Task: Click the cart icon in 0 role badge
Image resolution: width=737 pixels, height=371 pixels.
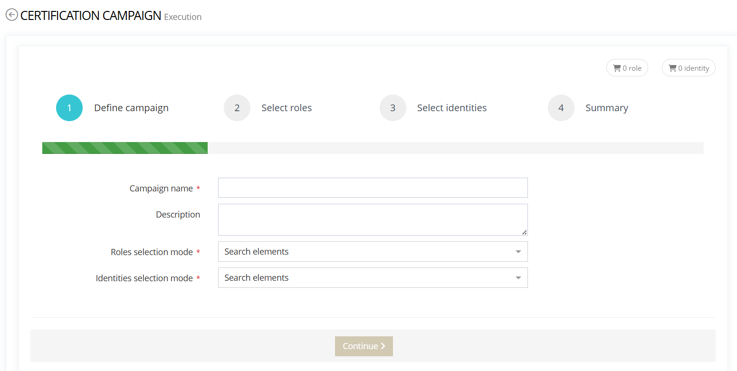Action: (617, 68)
